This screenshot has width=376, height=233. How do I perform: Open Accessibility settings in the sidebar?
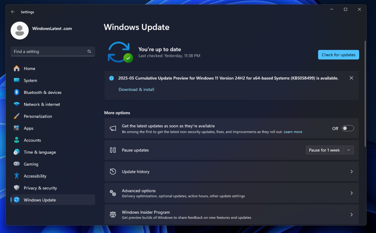tap(53, 176)
